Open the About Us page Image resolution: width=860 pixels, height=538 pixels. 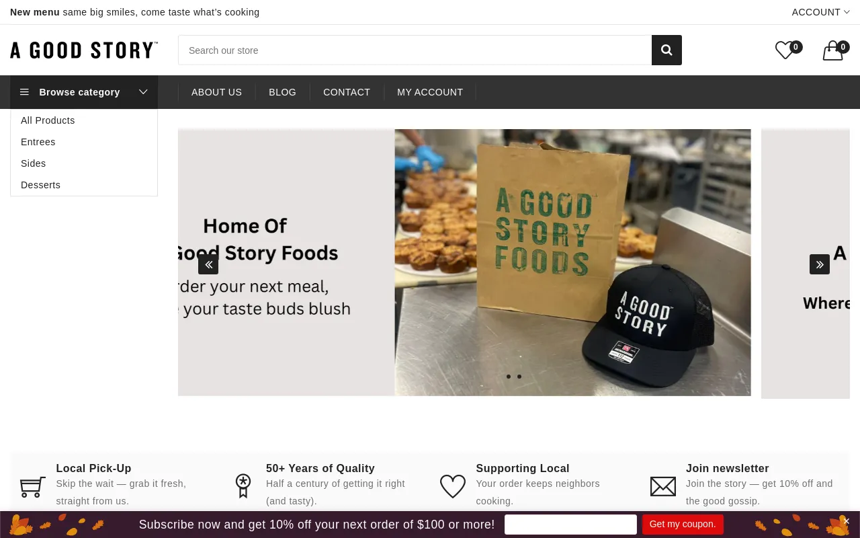[x=216, y=92]
